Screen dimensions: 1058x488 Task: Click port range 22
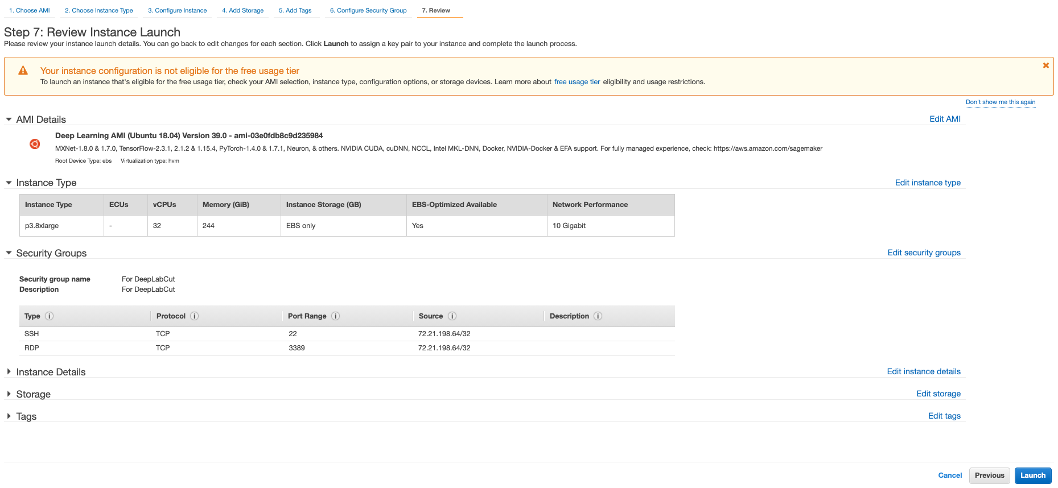[x=293, y=334]
